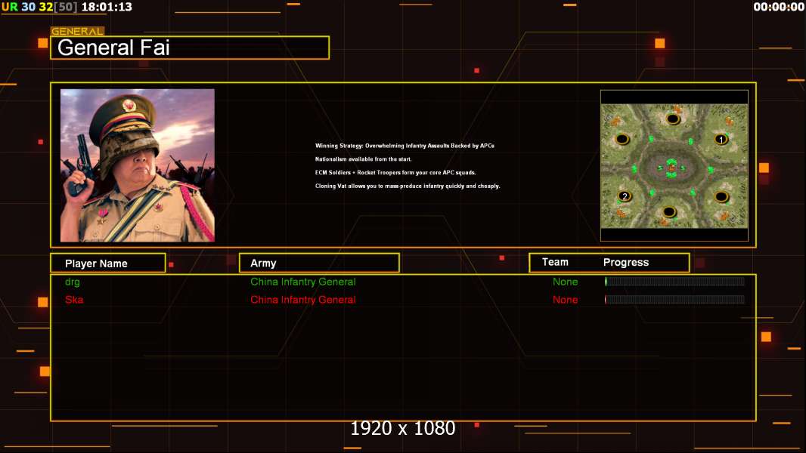Click Ska's team value None
The height and width of the screenshot is (453, 806).
coord(565,300)
